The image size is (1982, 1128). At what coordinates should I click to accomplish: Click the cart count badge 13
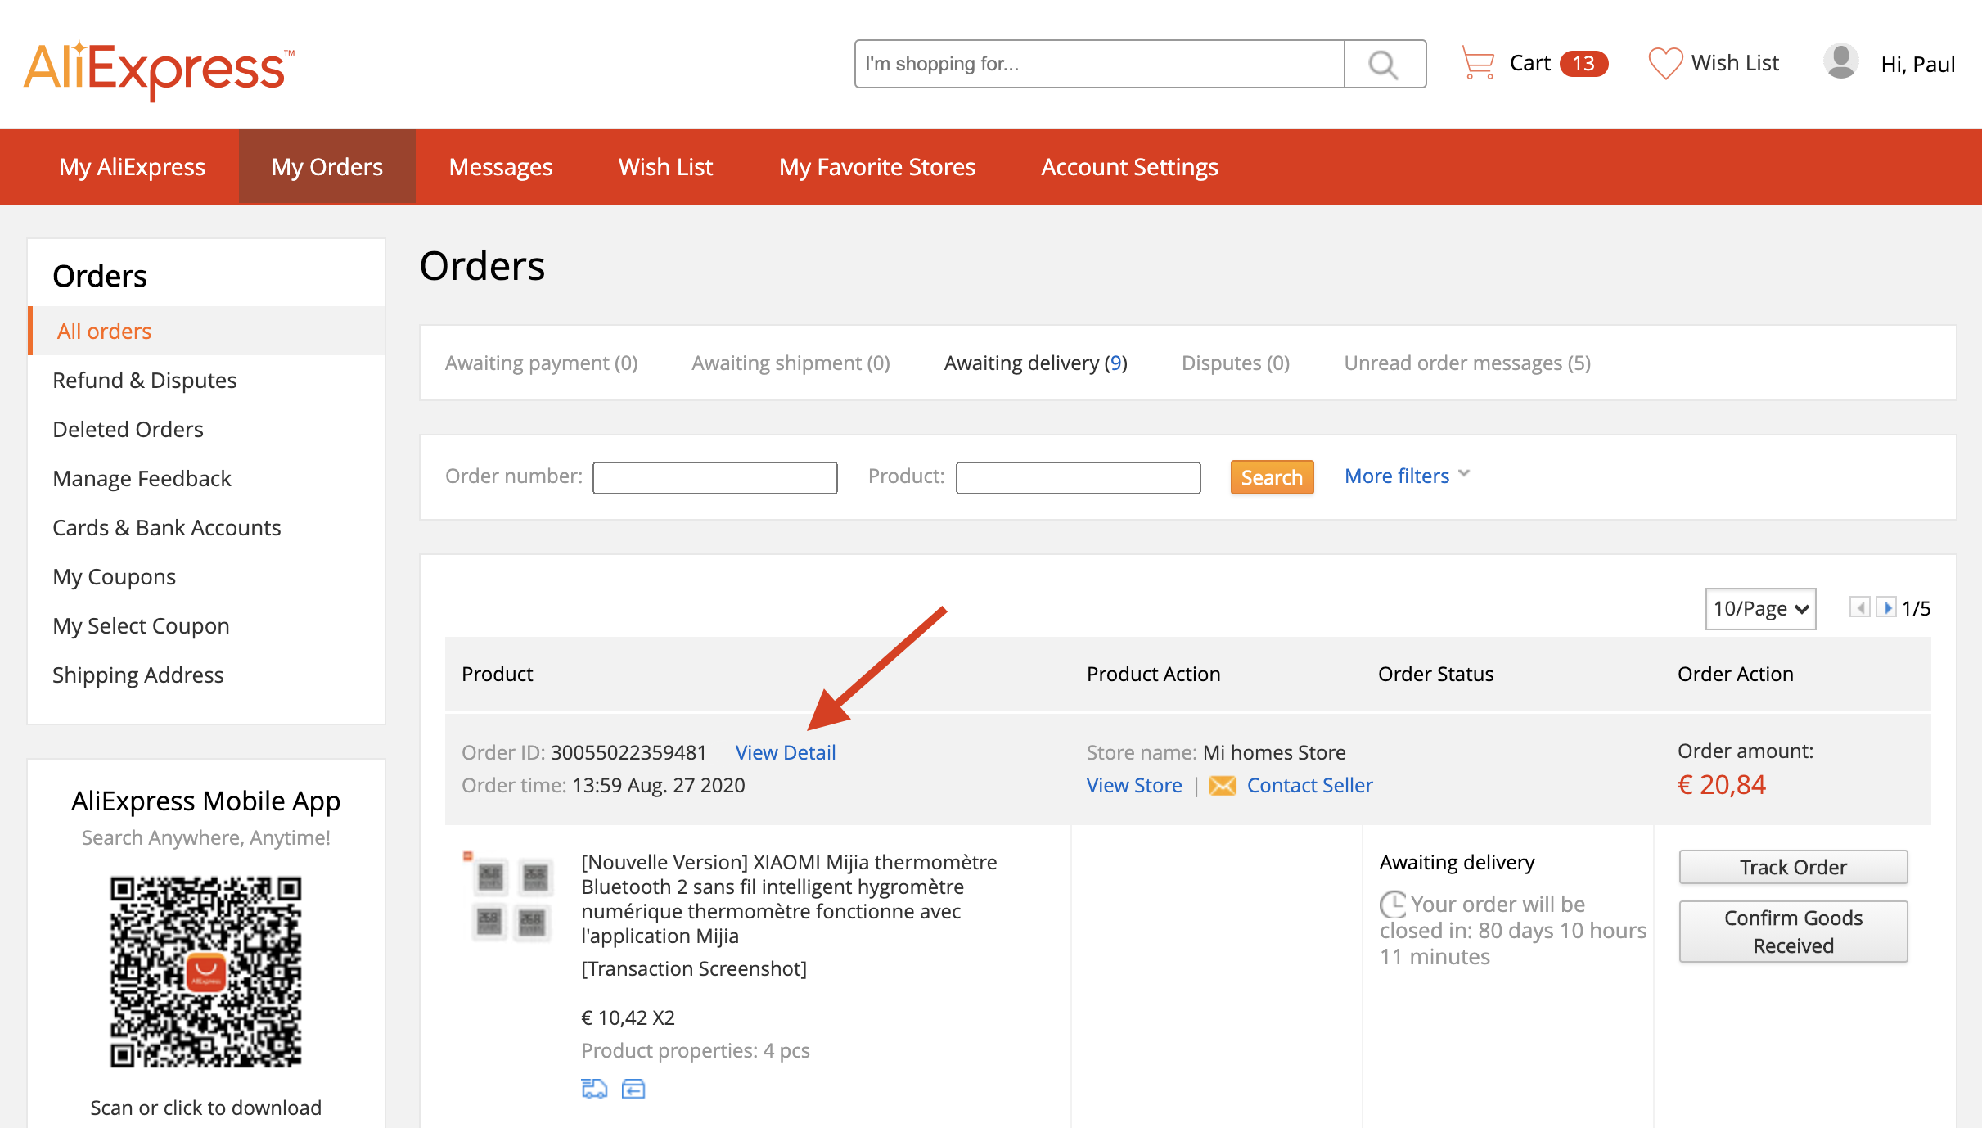click(x=1583, y=63)
